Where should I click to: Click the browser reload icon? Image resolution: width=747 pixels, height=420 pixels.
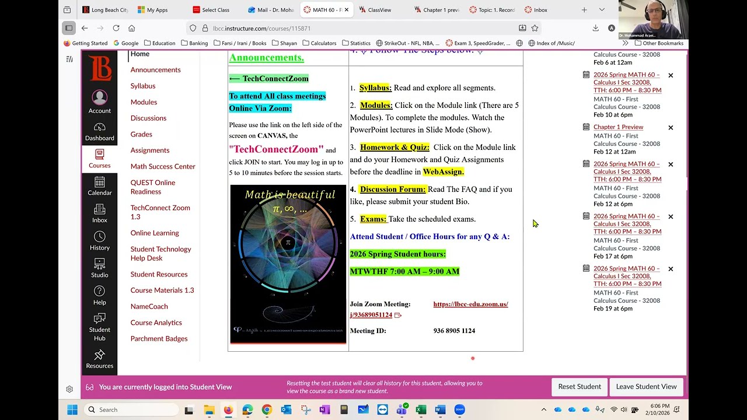click(116, 28)
